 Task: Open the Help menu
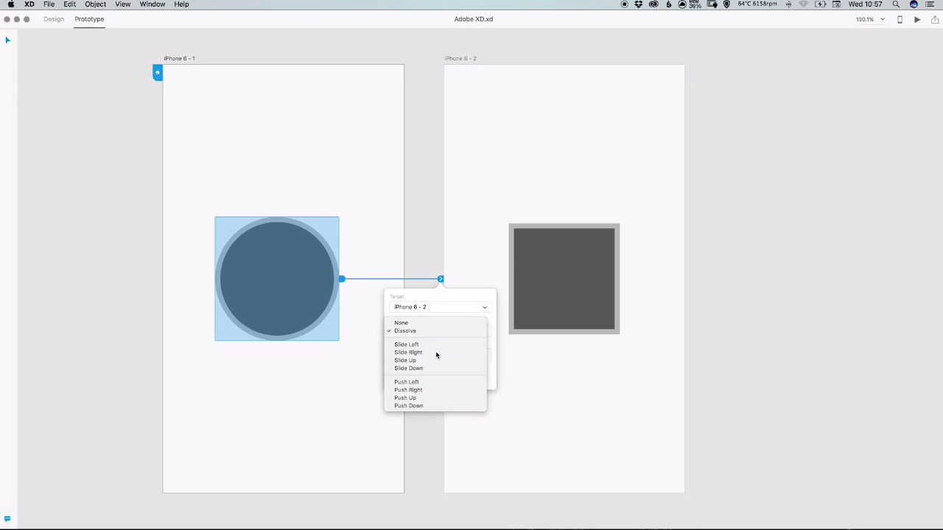tap(181, 4)
